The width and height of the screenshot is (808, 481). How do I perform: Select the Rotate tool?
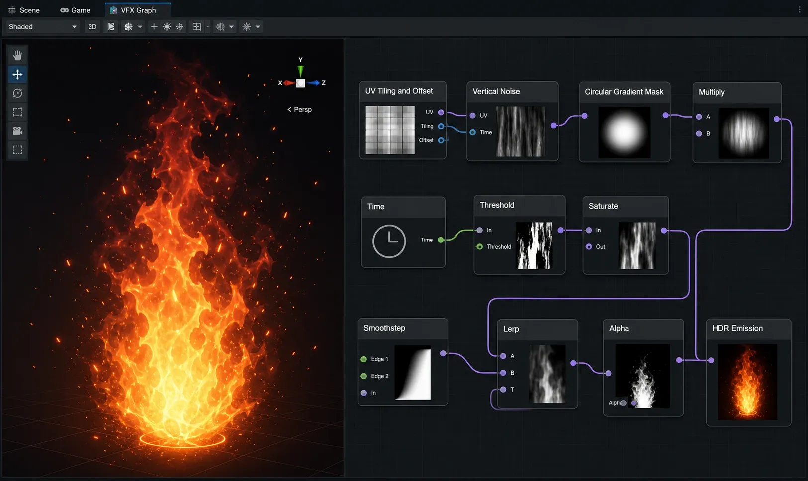pos(17,93)
